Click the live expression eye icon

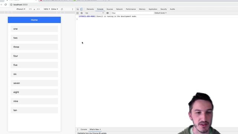click(107, 13)
